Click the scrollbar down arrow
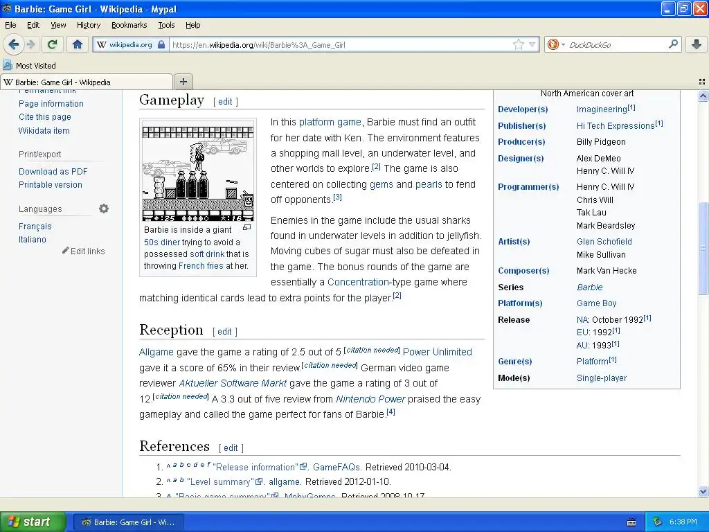The image size is (709, 532). [703, 491]
